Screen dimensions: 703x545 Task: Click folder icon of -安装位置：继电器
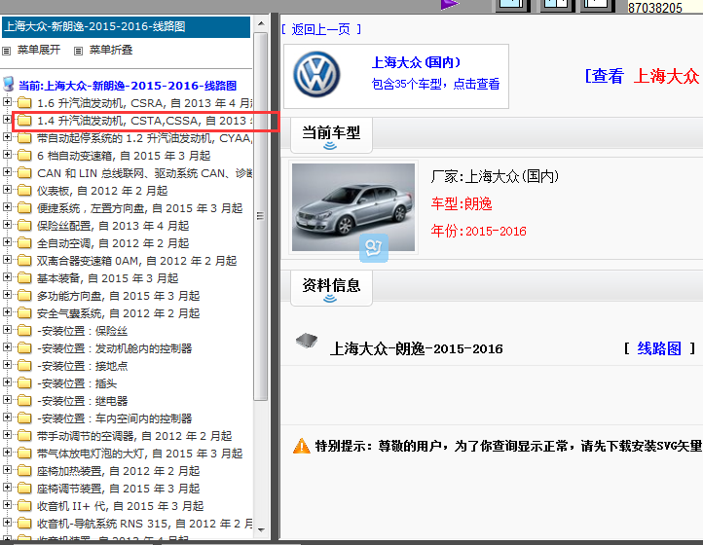pos(24,400)
